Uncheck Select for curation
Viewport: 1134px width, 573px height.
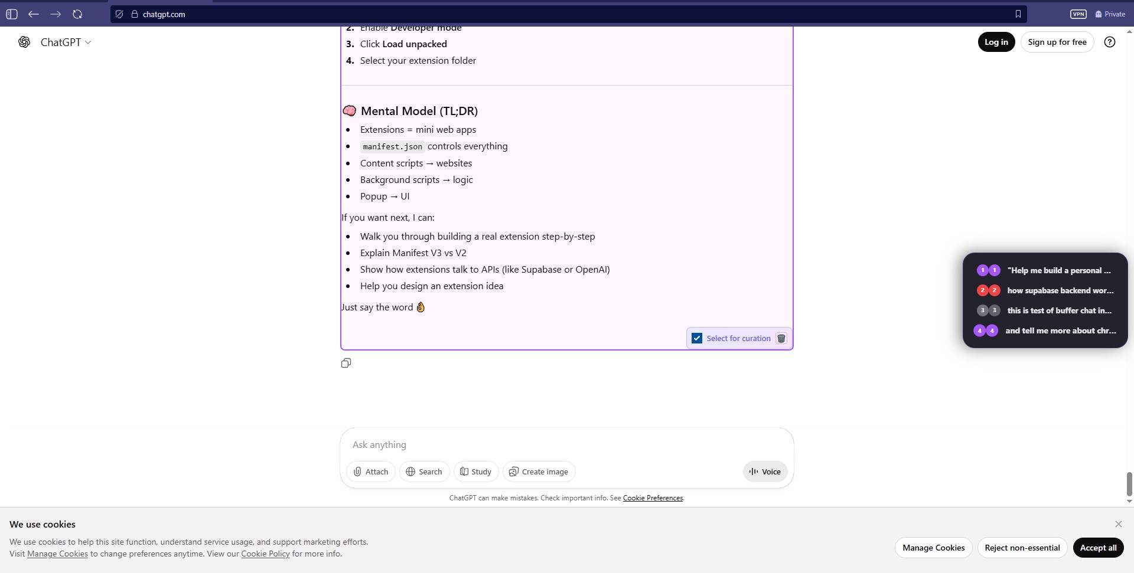point(697,338)
